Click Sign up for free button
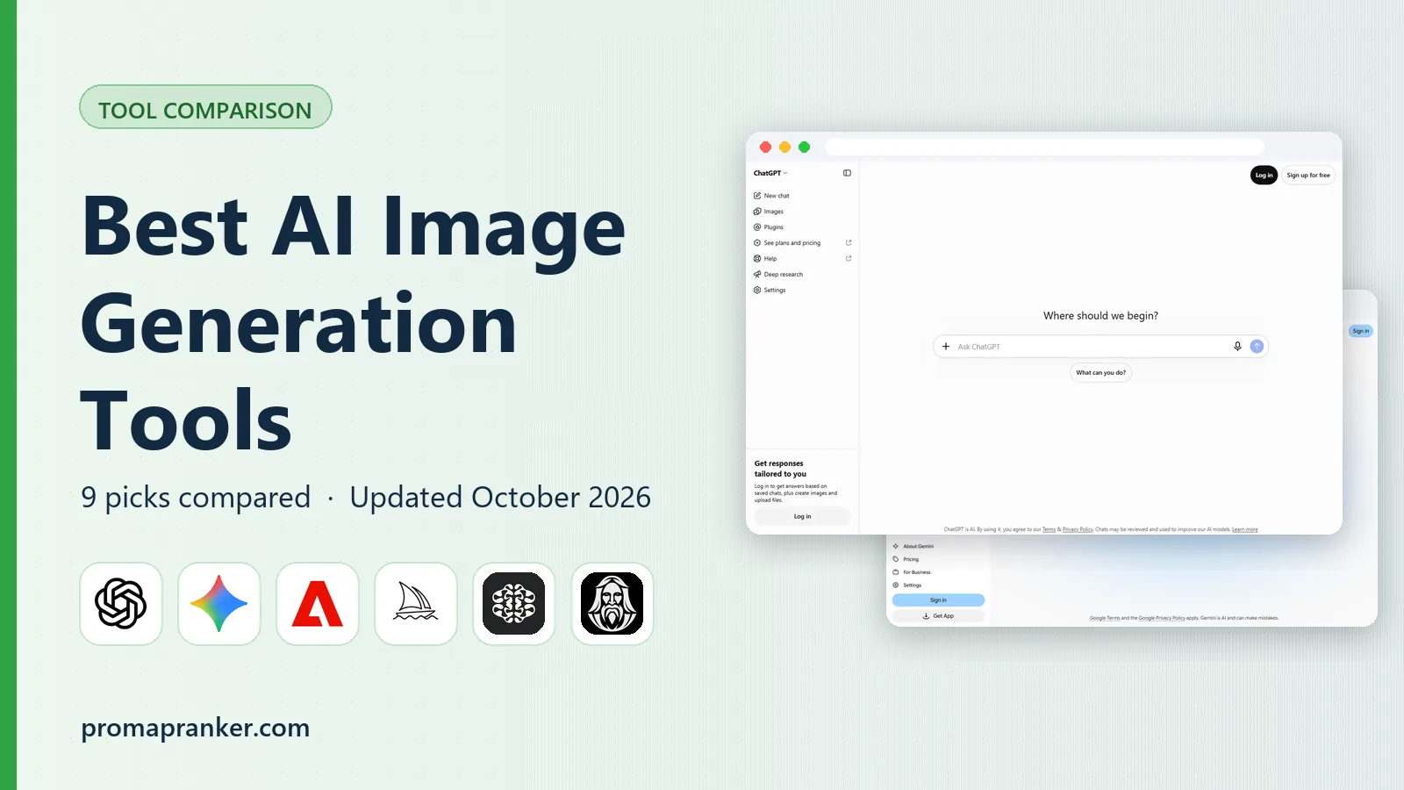 pos(1308,176)
